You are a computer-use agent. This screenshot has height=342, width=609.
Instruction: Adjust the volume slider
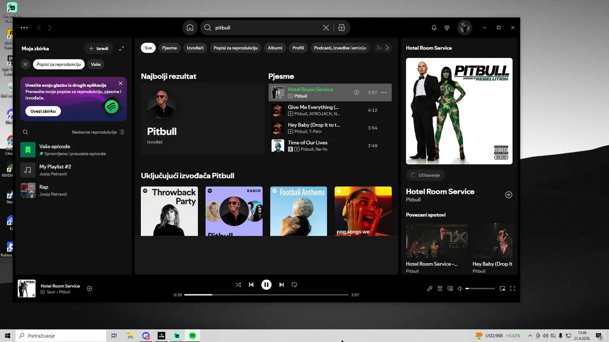click(480, 288)
